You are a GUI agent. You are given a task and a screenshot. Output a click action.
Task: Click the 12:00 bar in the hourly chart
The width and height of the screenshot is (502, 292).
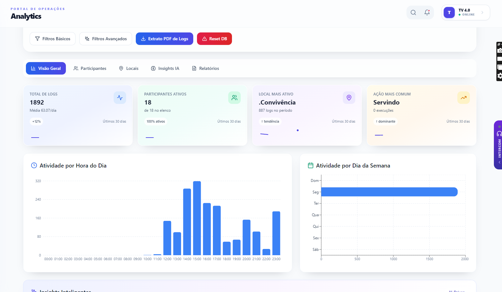tap(167, 238)
